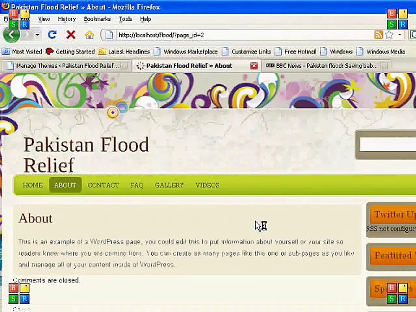Click the page icon beside the URL
This screenshot has height=312, width=416.
pyautogui.click(x=109, y=35)
